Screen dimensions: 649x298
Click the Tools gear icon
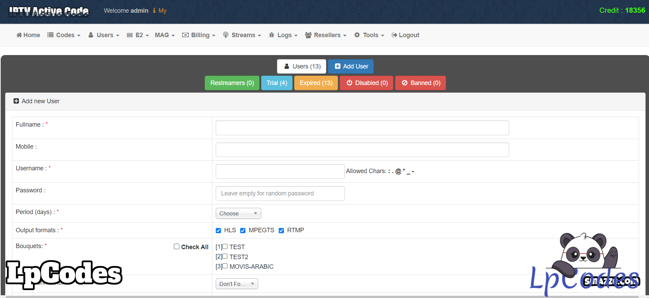pyautogui.click(x=357, y=35)
